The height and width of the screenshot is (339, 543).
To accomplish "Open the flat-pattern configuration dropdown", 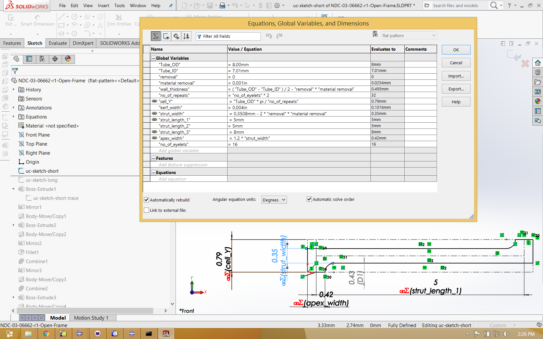I will [409, 36].
